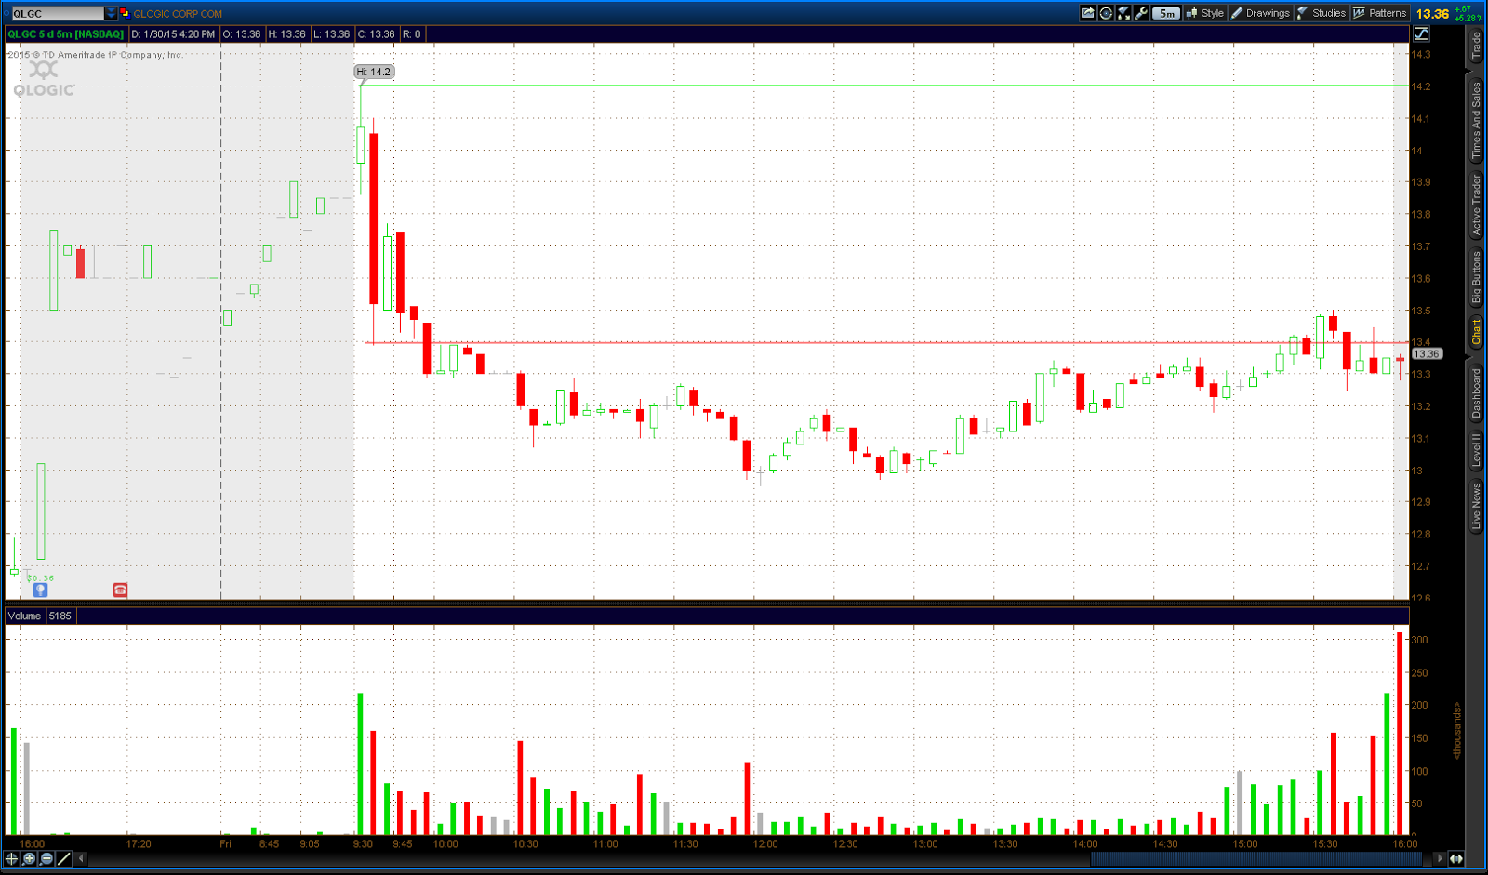Open the Big Buttons side tab
The image size is (1488, 875).
tap(1476, 277)
